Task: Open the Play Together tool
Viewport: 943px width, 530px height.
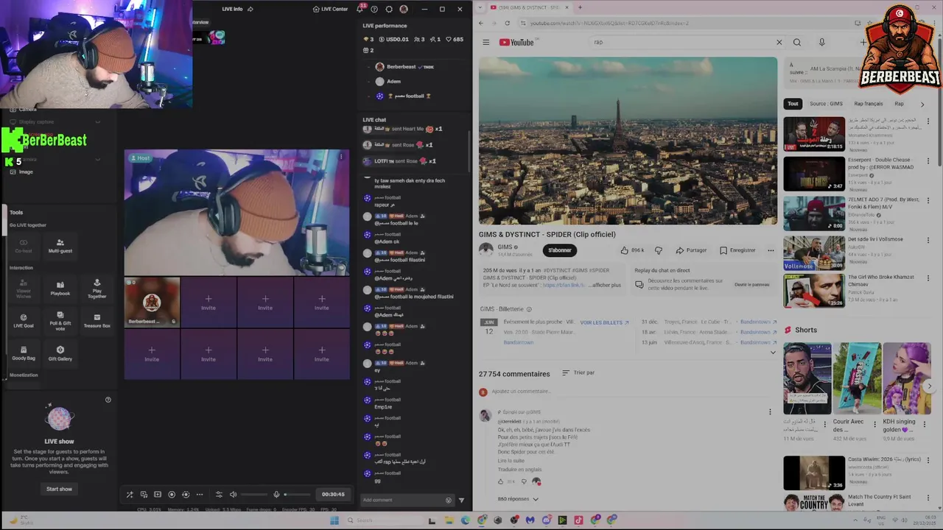Action: [x=97, y=288]
